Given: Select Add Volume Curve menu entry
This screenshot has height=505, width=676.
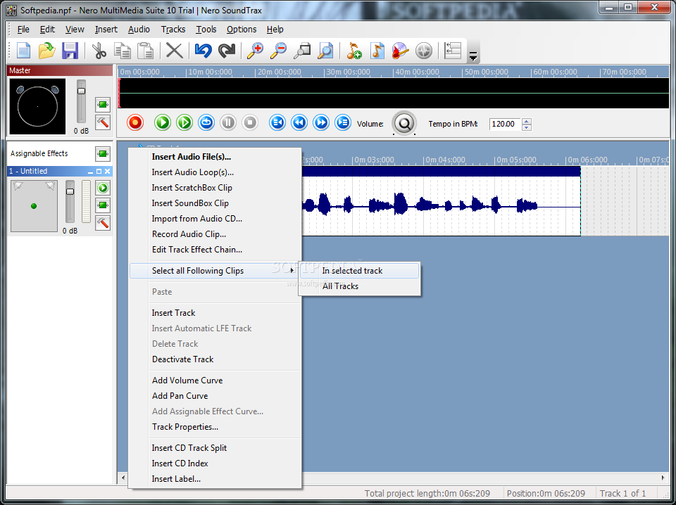Looking at the screenshot, I should tap(214, 381).
